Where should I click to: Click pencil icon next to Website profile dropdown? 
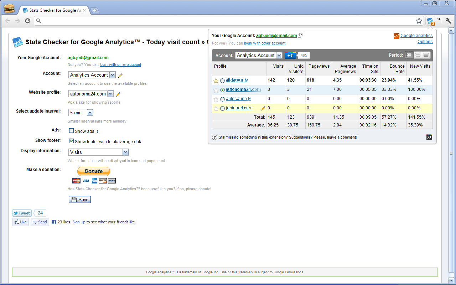pyautogui.click(x=118, y=94)
